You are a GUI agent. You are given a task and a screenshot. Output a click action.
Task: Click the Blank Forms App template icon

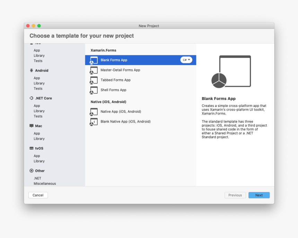[x=94, y=60]
